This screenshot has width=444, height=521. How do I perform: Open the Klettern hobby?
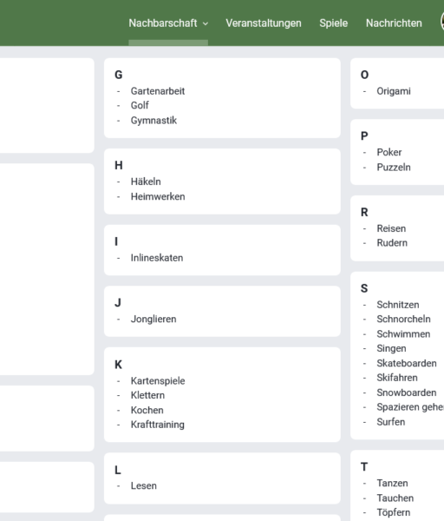[147, 395]
